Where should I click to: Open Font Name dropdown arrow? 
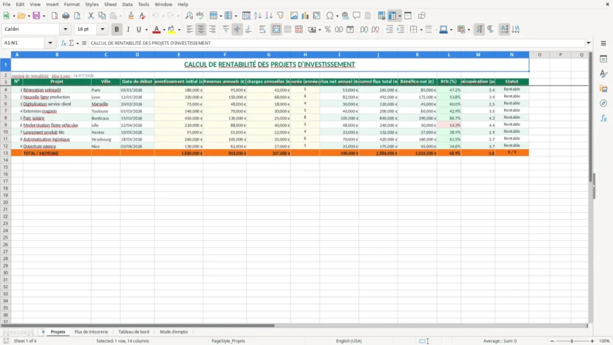pos(65,29)
